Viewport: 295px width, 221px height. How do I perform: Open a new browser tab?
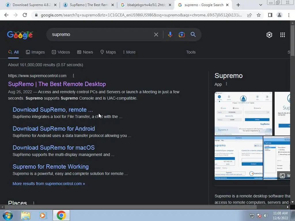pyautogui.click(x=238, y=5)
